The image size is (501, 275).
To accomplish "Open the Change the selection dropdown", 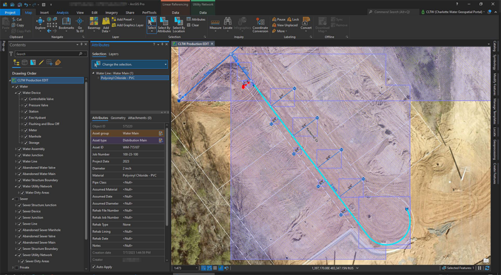I will click(x=166, y=64).
